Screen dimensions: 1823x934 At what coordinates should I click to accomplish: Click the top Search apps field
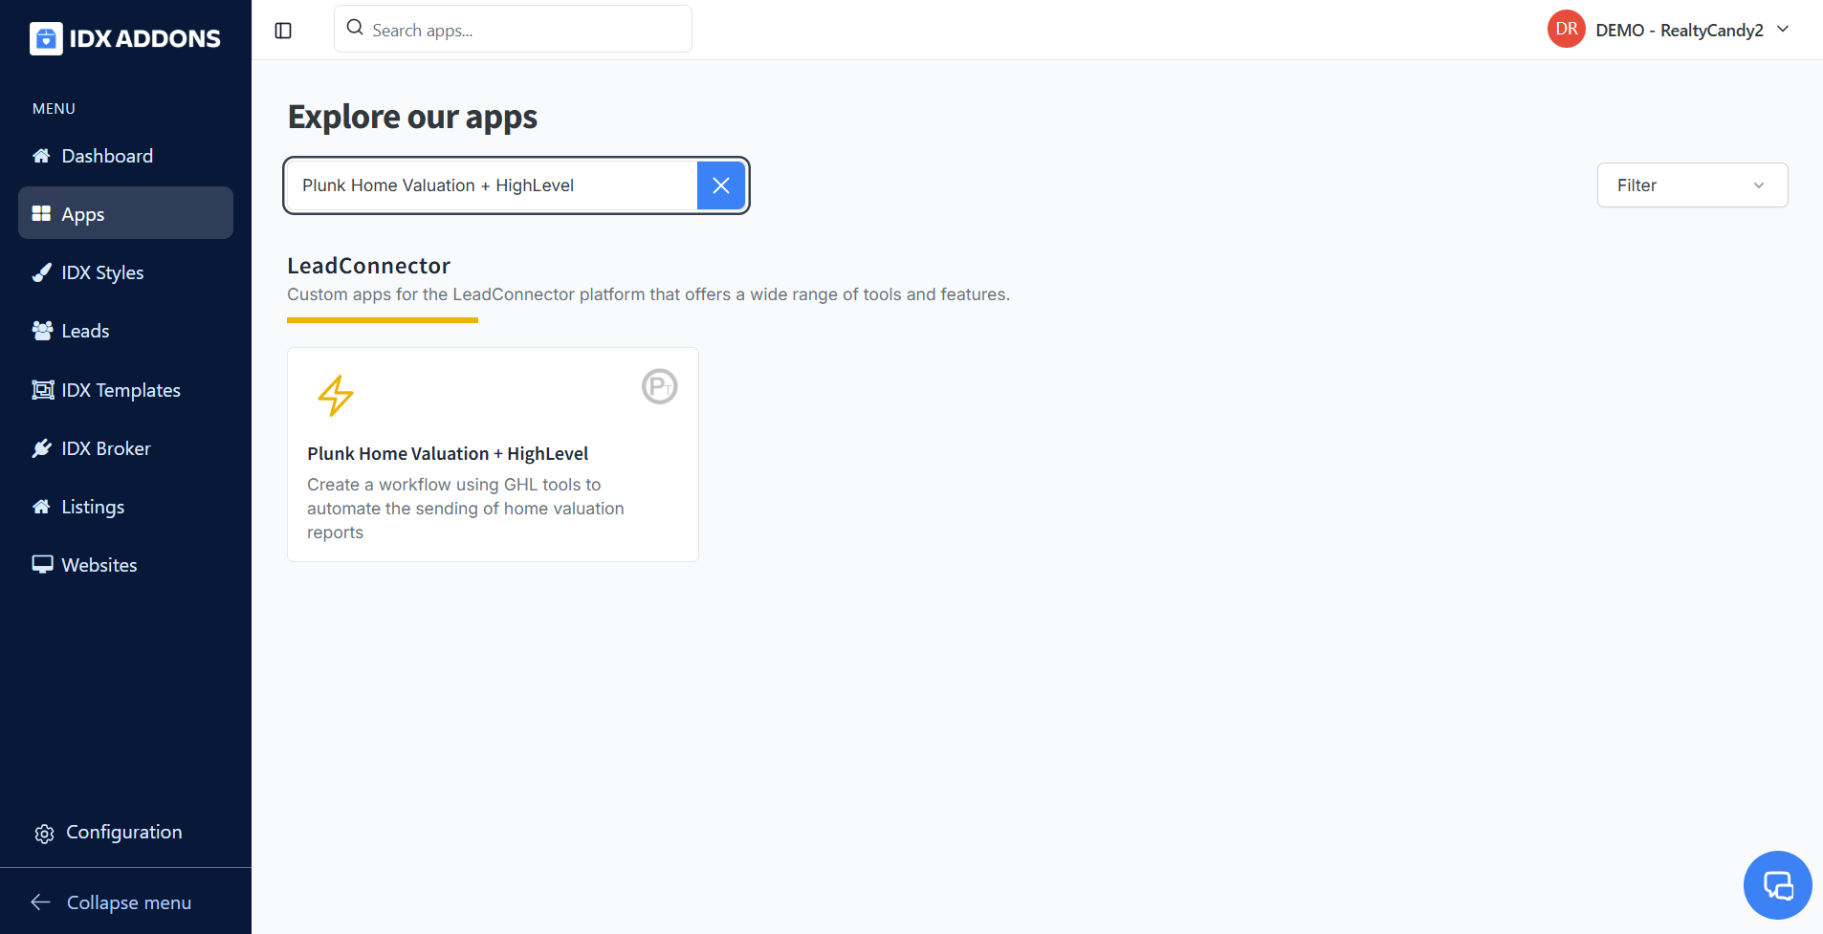point(524,30)
